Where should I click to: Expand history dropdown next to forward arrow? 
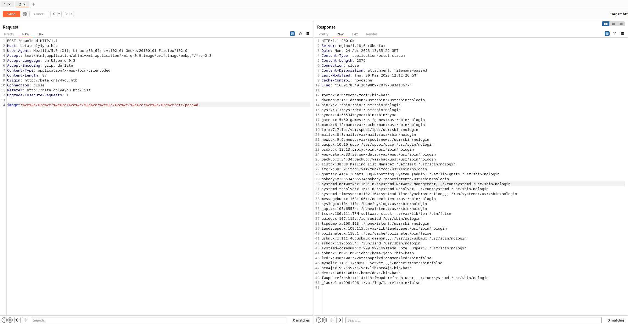coord(71,14)
